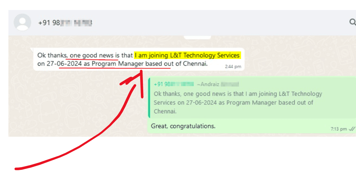Click the date pill below the header

(x=197, y=37)
